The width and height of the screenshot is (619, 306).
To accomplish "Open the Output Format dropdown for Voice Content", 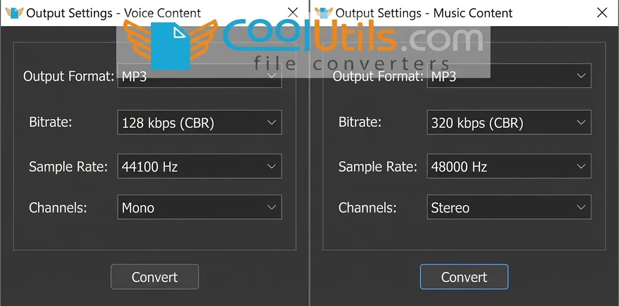I will pos(200,75).
